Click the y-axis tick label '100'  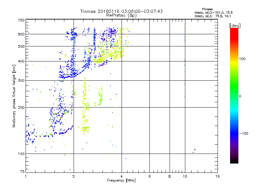21,154
